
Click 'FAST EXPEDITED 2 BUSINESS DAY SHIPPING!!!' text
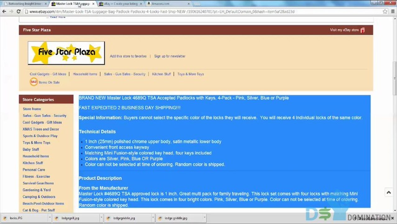coord(130,108)
